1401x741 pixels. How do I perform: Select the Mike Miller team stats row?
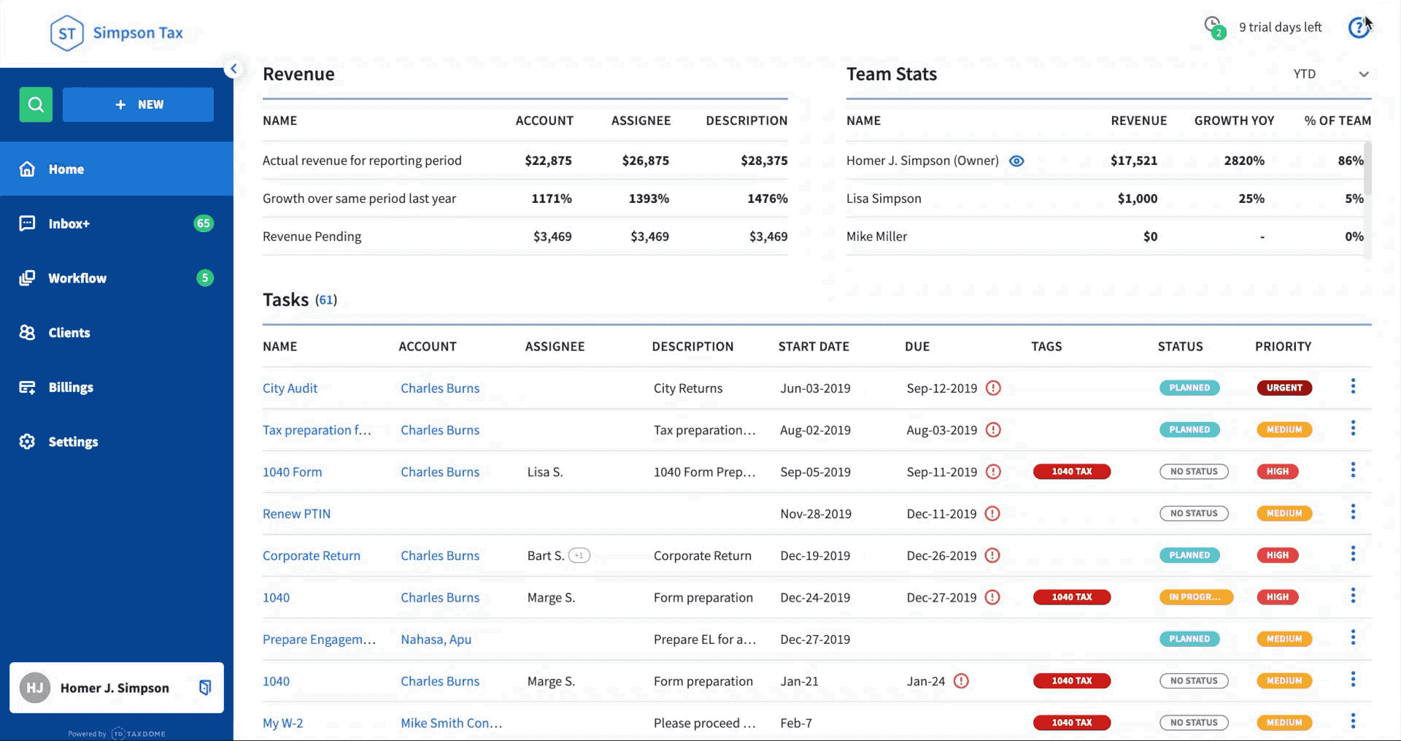[1105, 237]
